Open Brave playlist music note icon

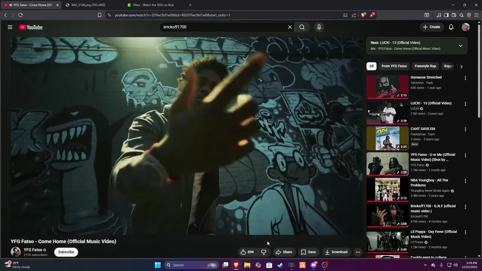click(x=439, y=15)
